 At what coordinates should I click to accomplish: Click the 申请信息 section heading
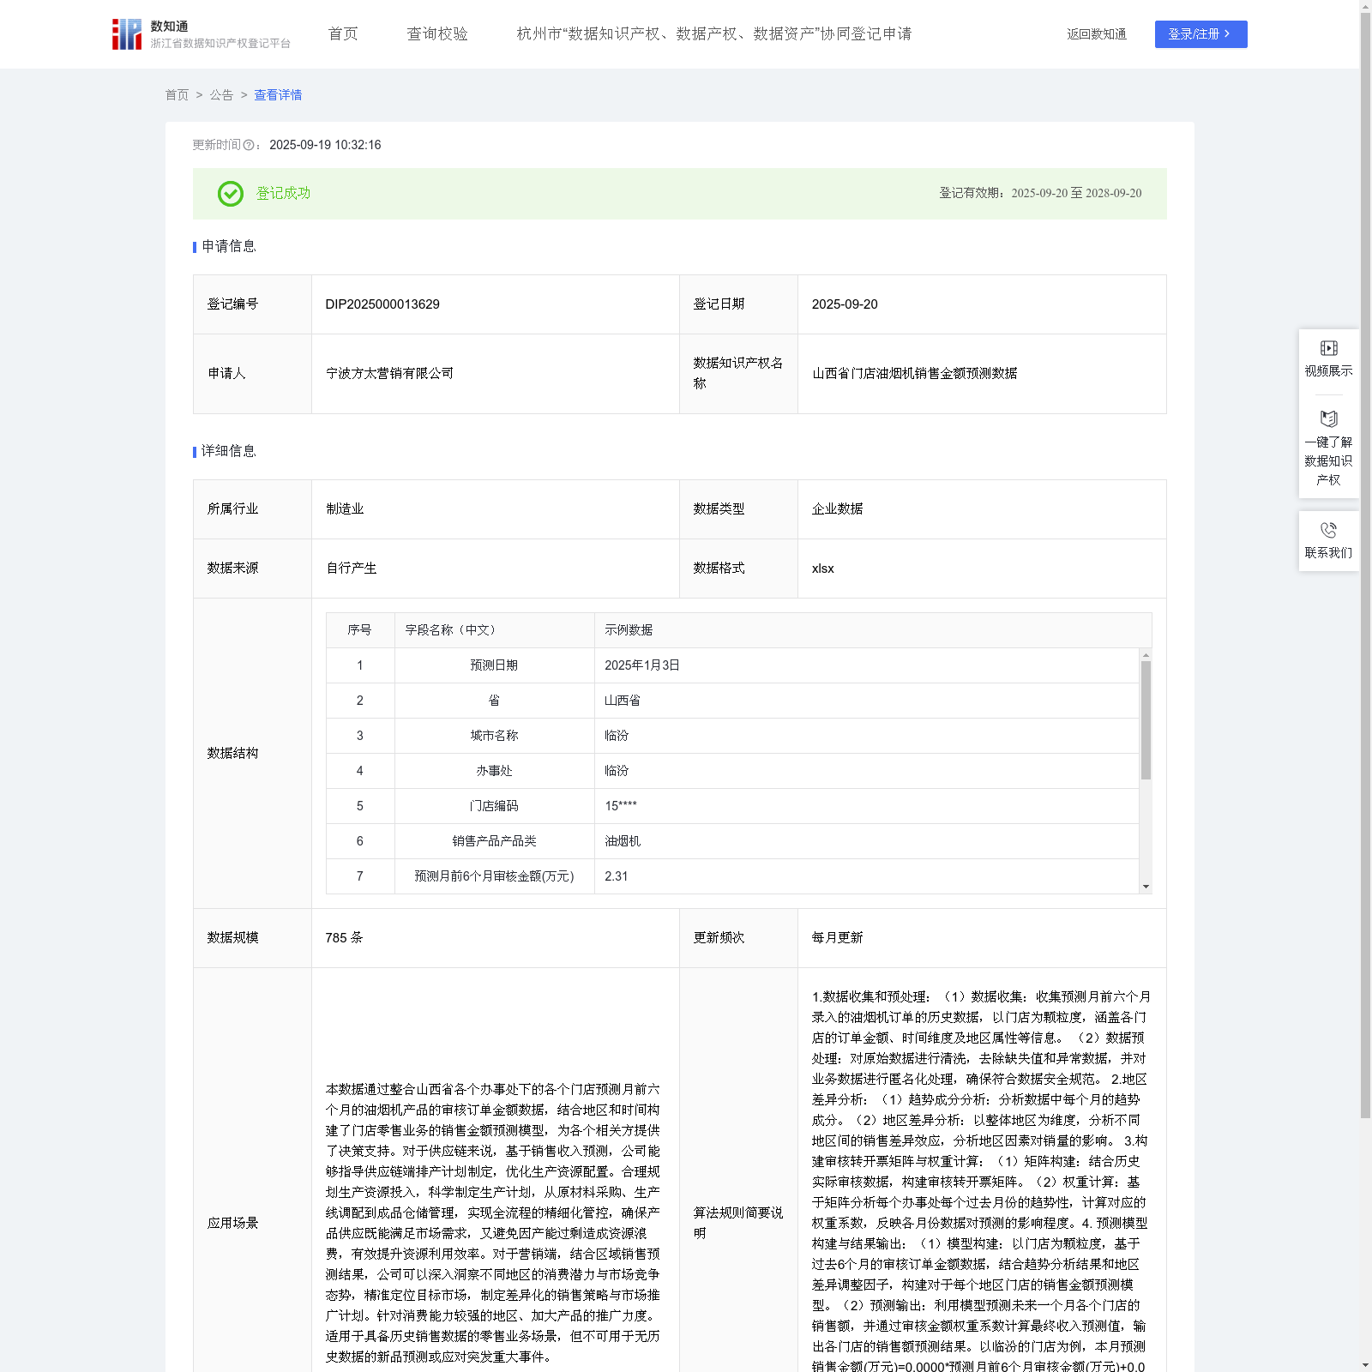[229, 246]
